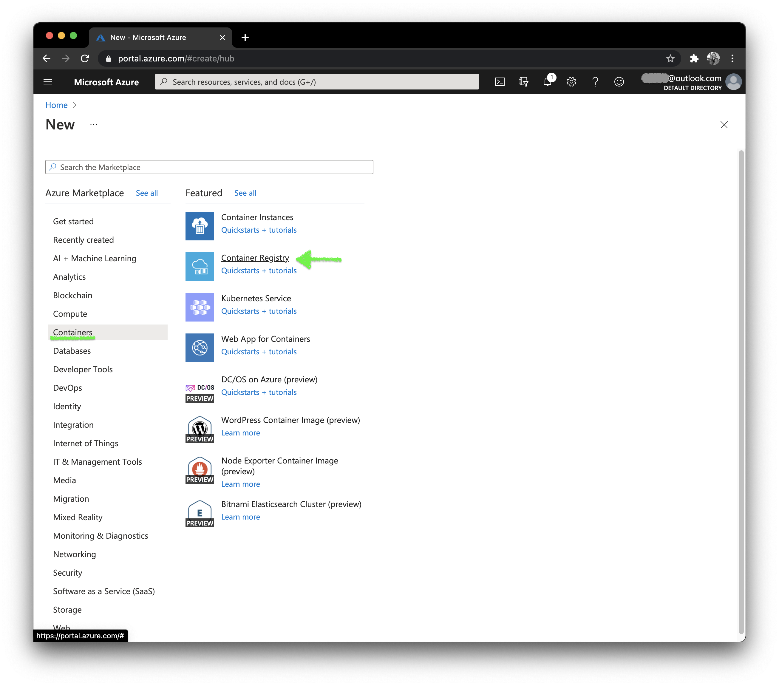Click the WordPress Container Image preview icon
The height and width of the screenshot is (686, 779).
coord(199,429)
